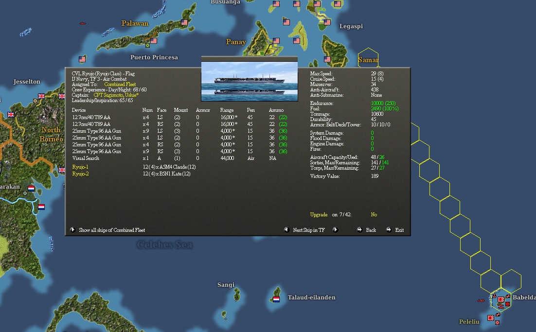This screenshot has width=536, height=332.
Task: Click the CVL Ryujo (Ryujo Class) - Flag title
Action: 103,73
